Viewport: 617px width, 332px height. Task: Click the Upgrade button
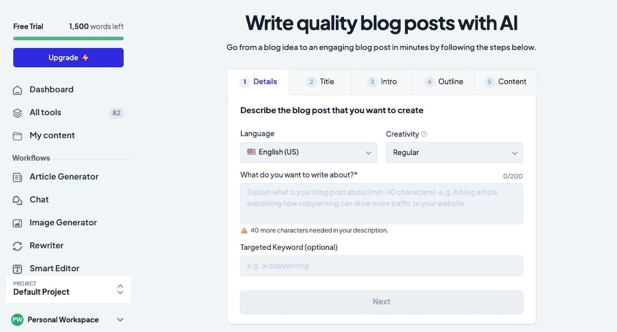pyautogui.click(x=68, y=57)
